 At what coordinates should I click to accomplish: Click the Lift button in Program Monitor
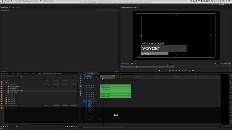coord(186,70)
